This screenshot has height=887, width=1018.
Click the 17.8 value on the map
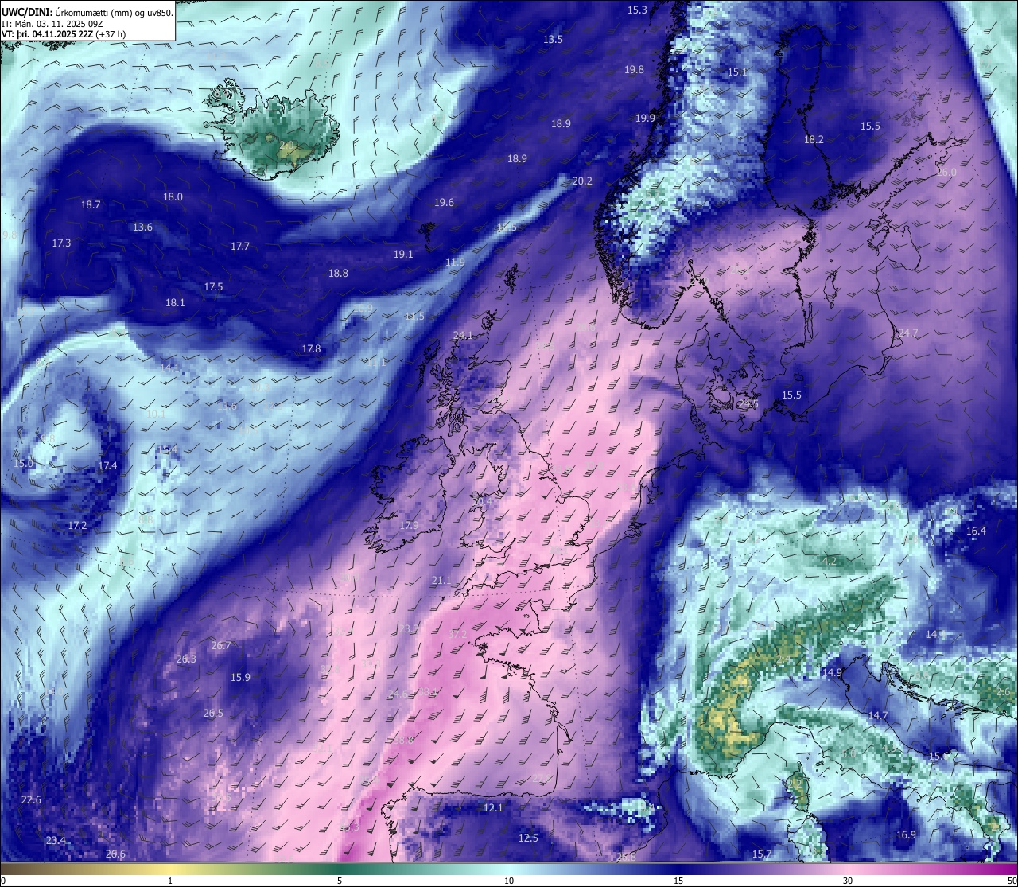click(x=311, y=349)
